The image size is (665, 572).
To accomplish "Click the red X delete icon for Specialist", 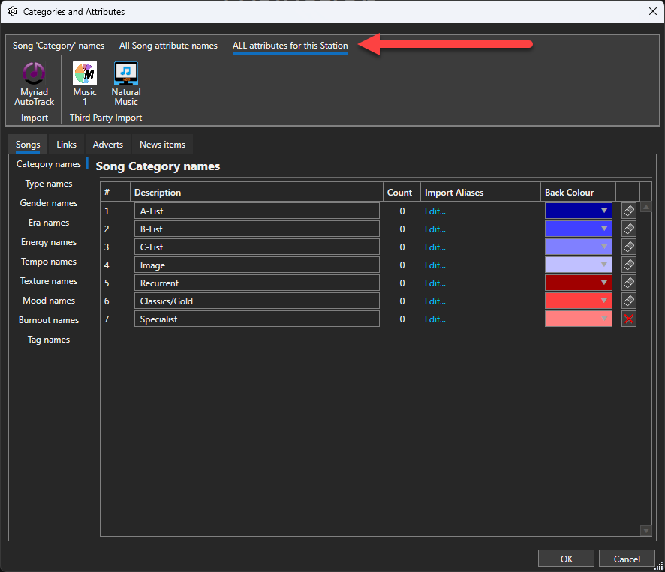I will point(629,319).
